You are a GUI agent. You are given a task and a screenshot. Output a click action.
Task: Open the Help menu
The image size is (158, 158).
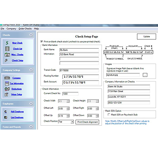36,29
